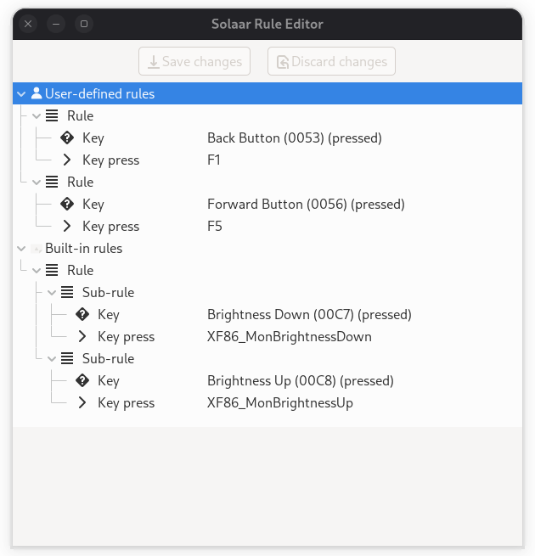535x556 pixels.
Task: Select the XF86_MonBrightnessDown key press row
Action: (289, 336)
